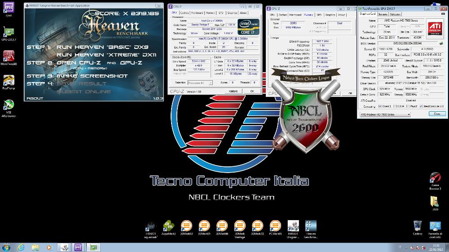Click the GPU-Z Name field
Screen dimensions: 449x252
[400, 21]
